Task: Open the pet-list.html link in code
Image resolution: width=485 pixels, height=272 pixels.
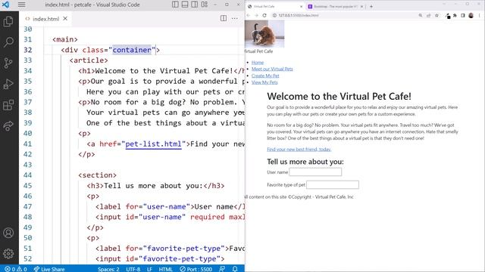Action: coord(153,144)
